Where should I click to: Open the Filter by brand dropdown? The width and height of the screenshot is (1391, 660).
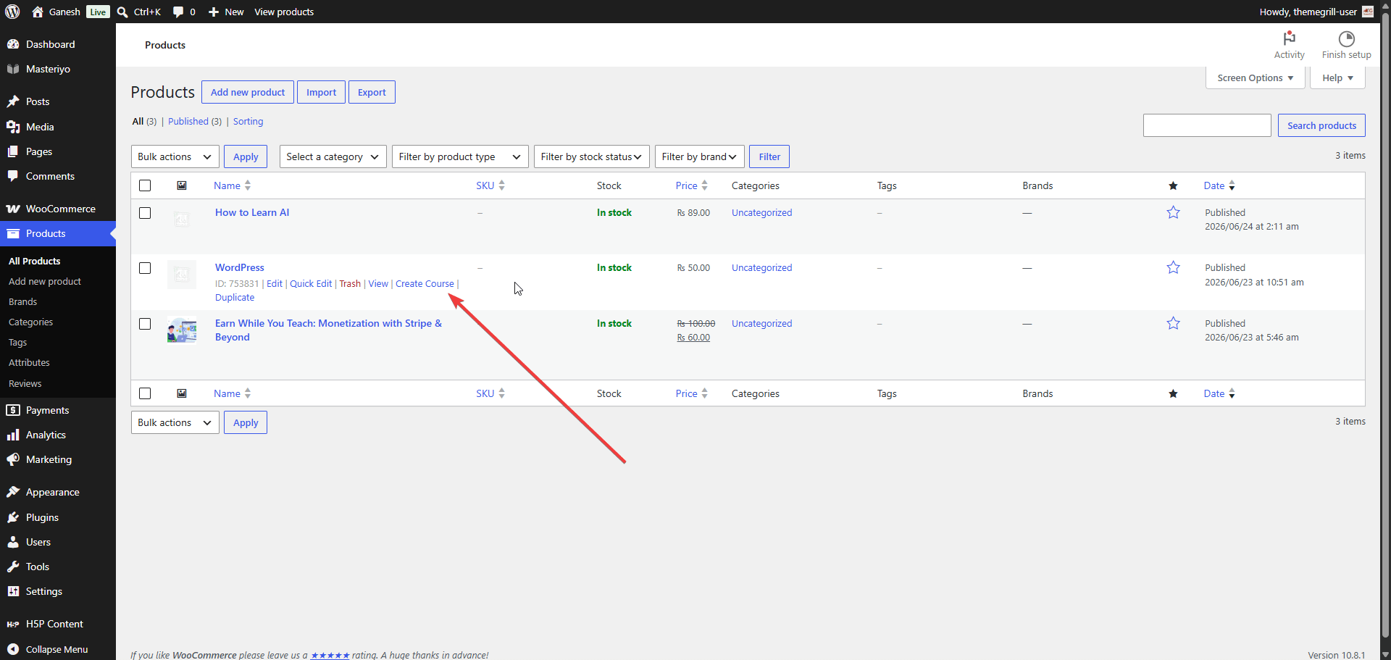click(x=700, y=156)
